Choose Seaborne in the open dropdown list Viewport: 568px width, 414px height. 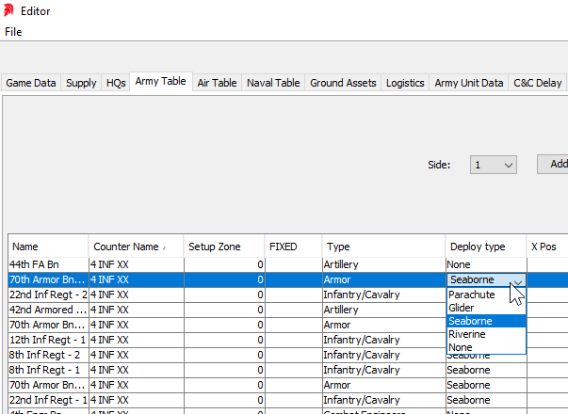486,321
